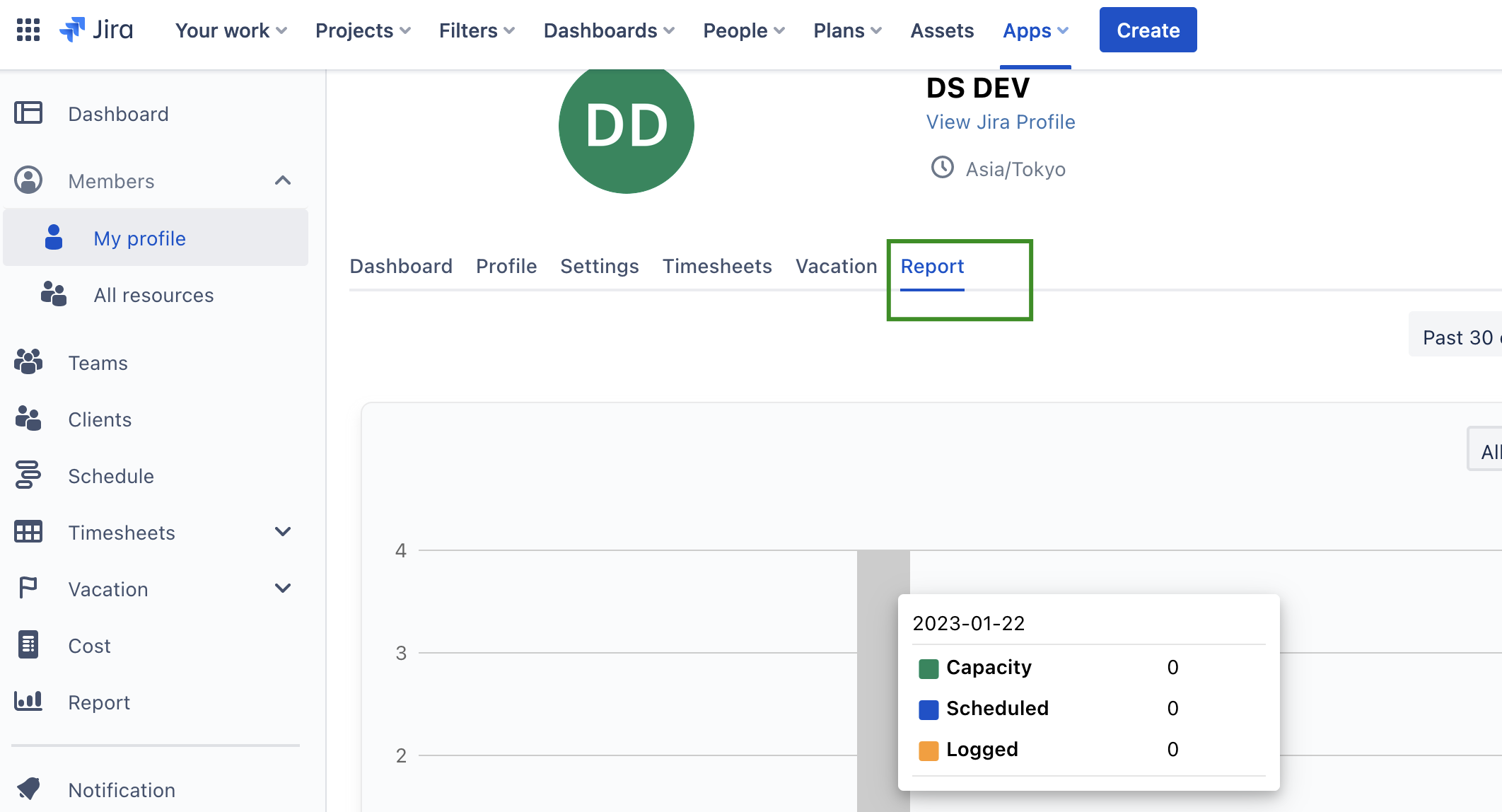Open the Jira app switcher grid icon

[x=28, y=30]
